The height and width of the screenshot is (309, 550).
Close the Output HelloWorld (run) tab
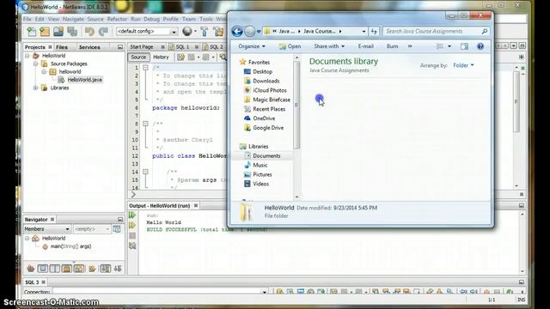[x=196, y=206]
